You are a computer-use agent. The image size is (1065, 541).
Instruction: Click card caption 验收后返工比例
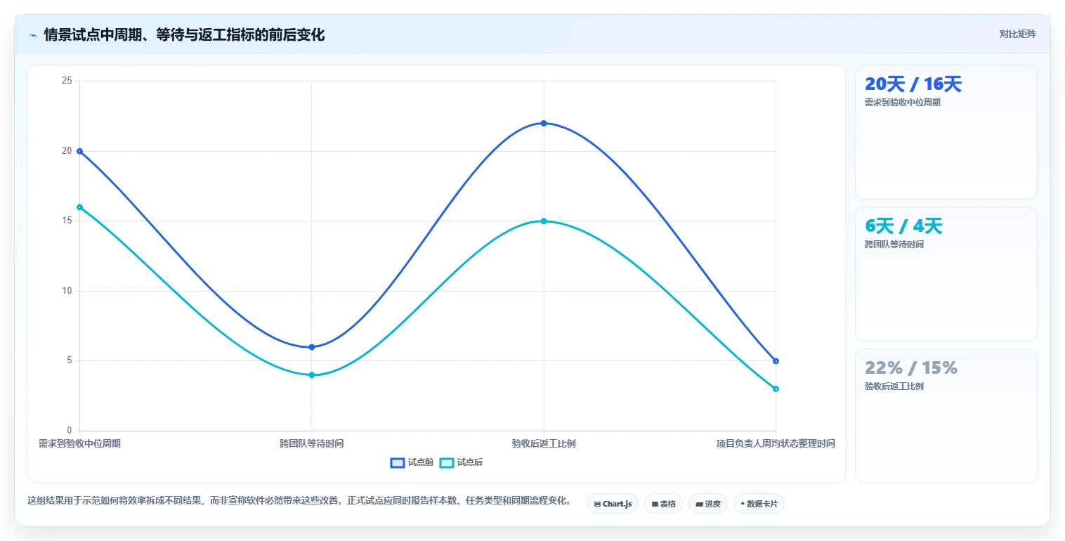pos(894,386)
